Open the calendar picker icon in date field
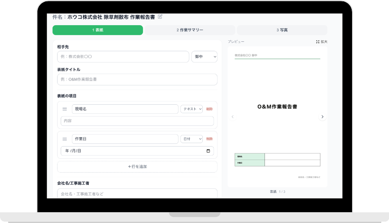 coord(208,151)
